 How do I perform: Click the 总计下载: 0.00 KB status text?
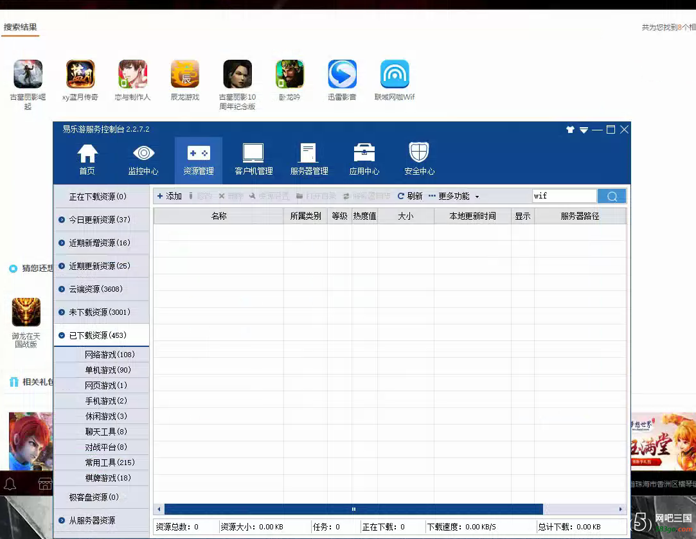569,527
